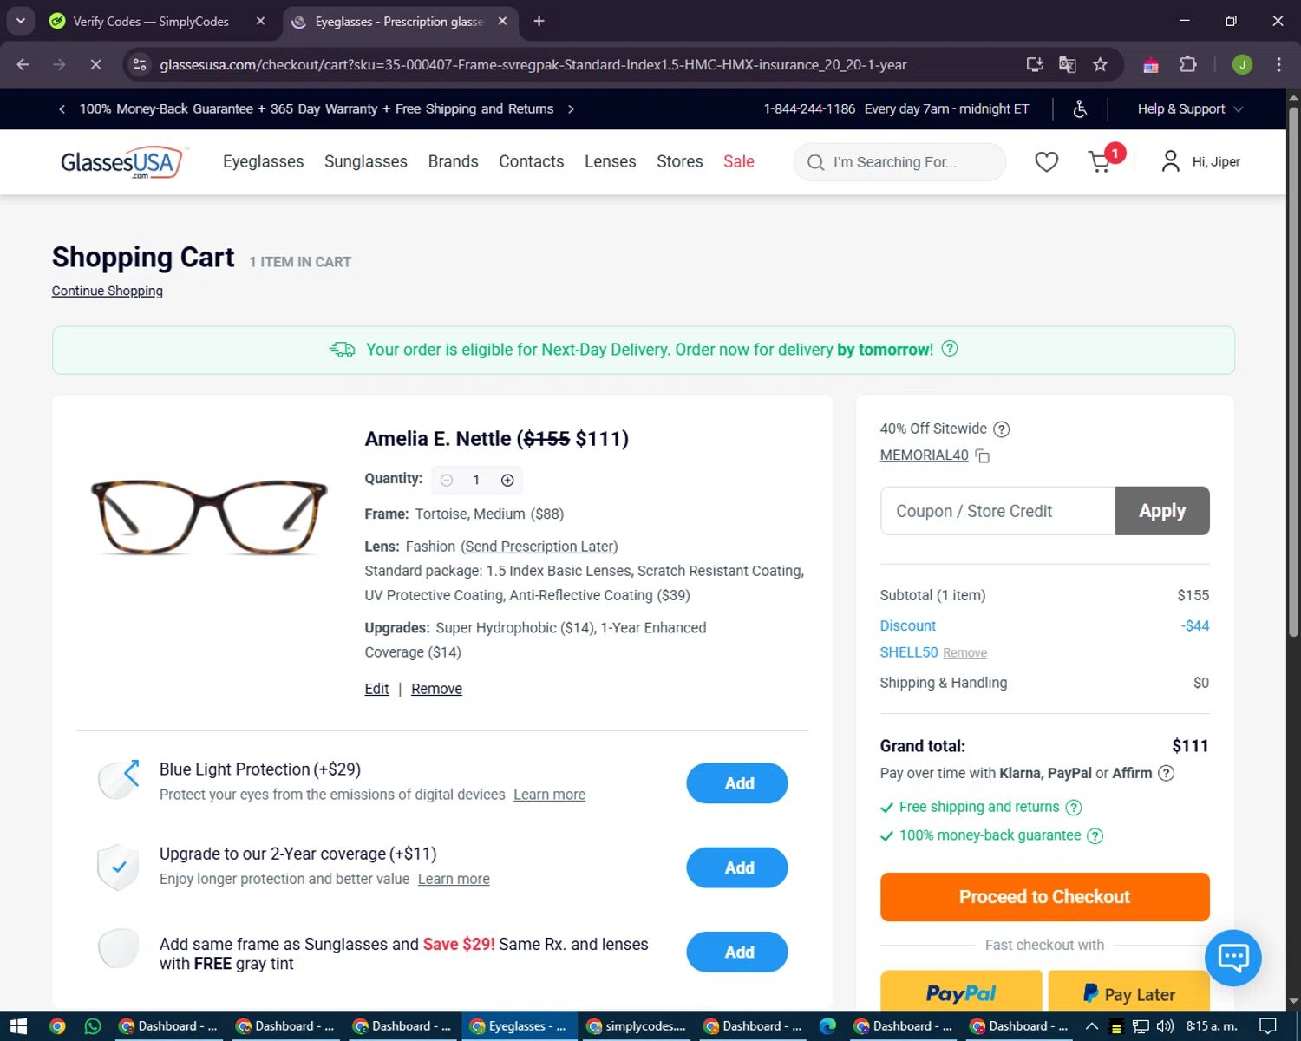Open the Tortoise glasses product thumbnail
The width and height of the screenshot is (1301, 1041).
click(209, 517)
